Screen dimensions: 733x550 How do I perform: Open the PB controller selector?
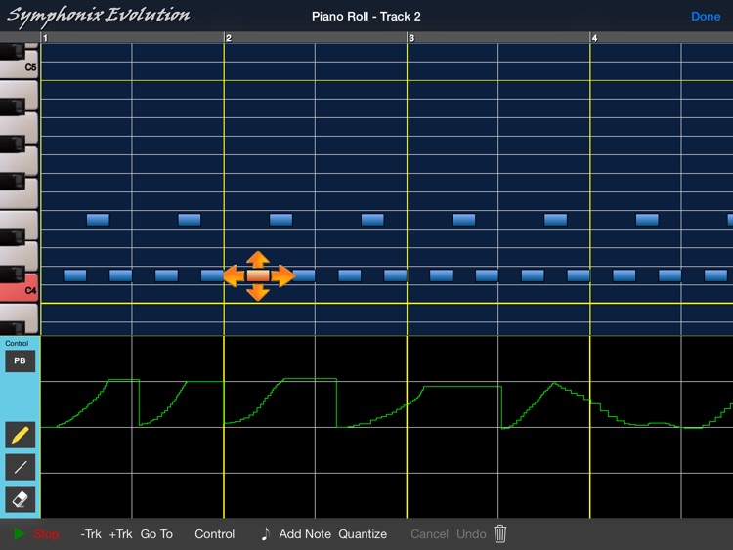tap(21, 360)
